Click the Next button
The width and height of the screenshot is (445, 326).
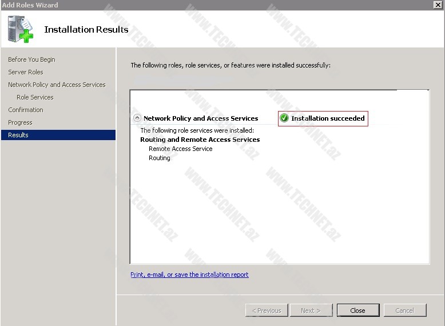tap(311, 311)
